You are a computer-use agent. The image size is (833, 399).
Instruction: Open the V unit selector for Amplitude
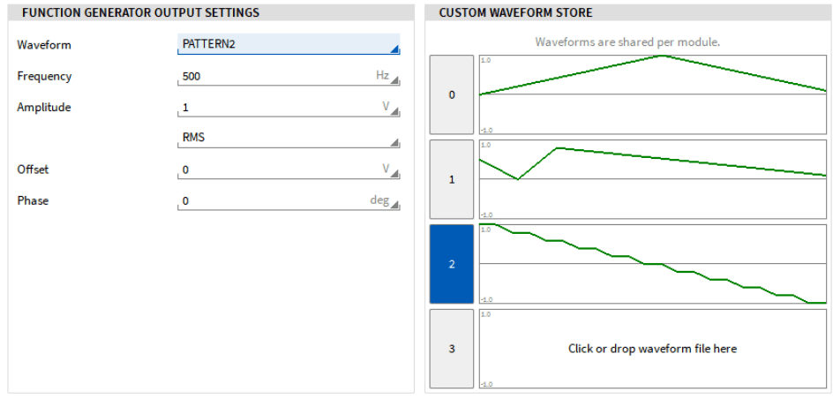(x=390, y=108)
